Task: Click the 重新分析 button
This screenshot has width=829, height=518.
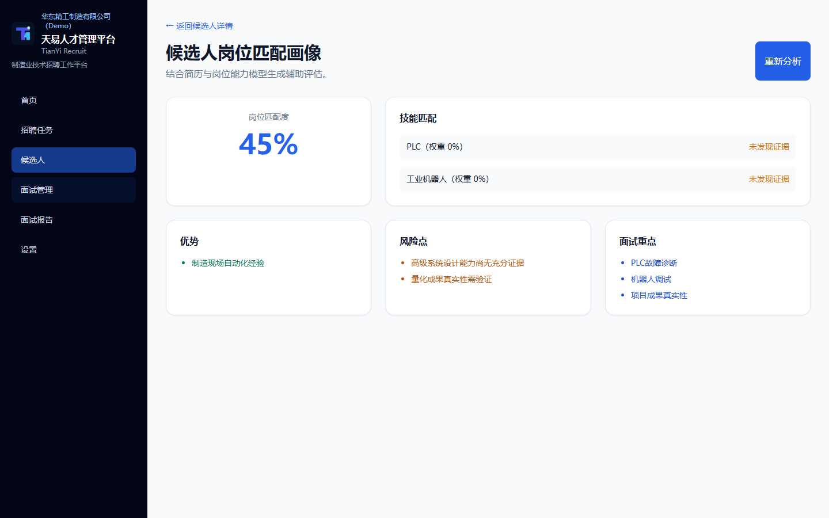Action: [782, 61]
